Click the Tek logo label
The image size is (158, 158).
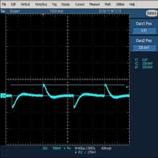[x=3, y=11]
